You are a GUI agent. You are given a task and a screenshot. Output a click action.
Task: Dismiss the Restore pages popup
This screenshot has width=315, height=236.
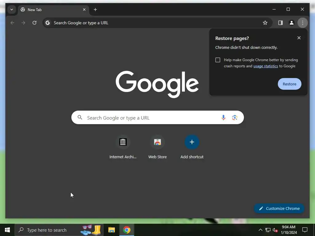tap(299, 38)
